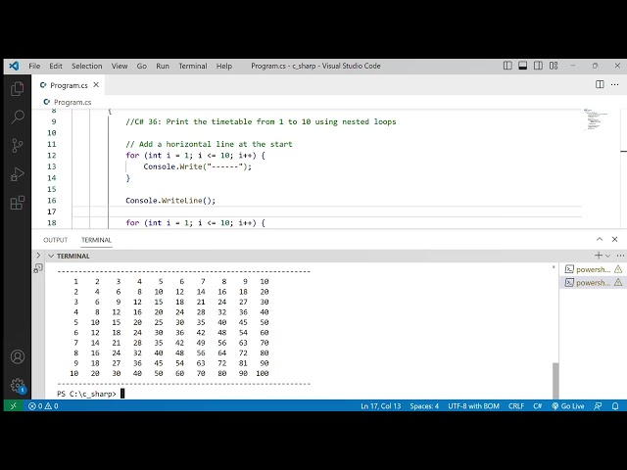This screenshot has height=470, width=627.
Task: Open the Edit menu
Action: [x=56, y=66]
